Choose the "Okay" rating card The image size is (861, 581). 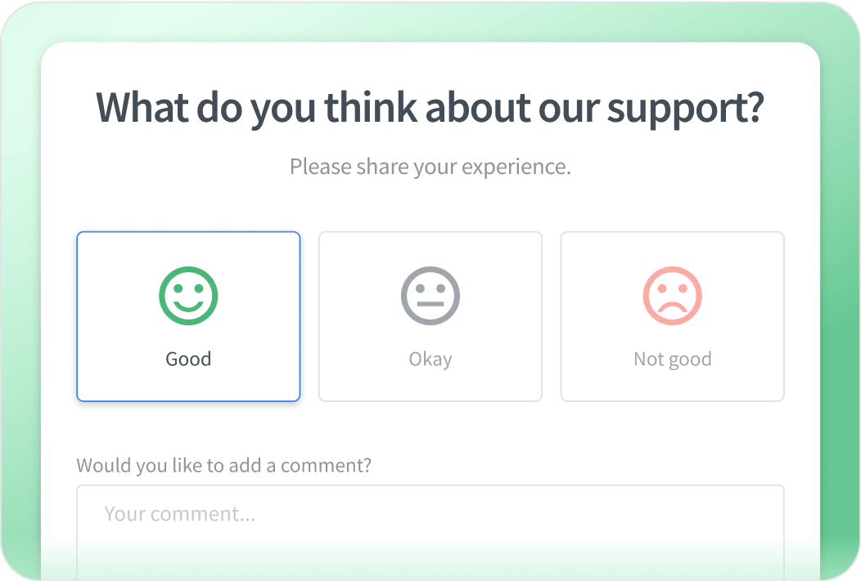point(430,316)
